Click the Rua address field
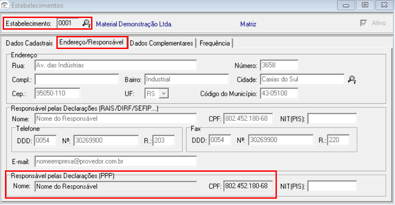 [115, 65]
